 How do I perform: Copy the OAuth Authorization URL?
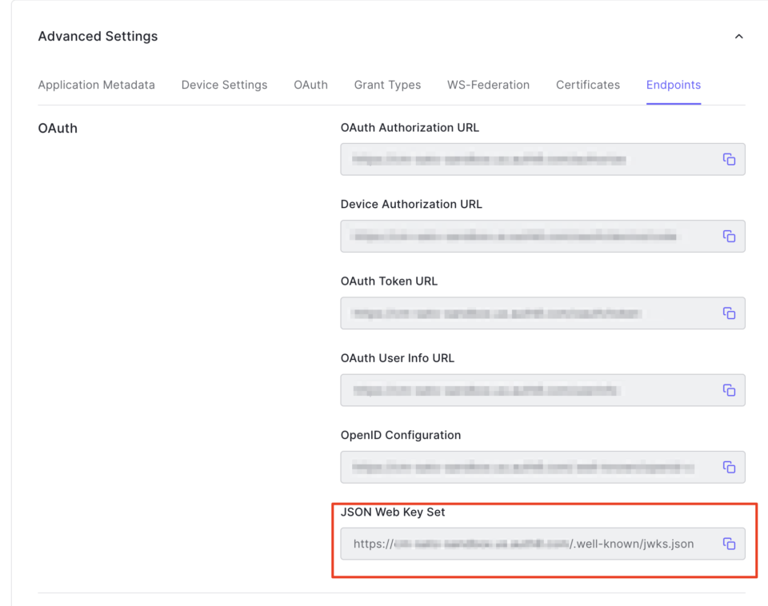coord(729,159)
